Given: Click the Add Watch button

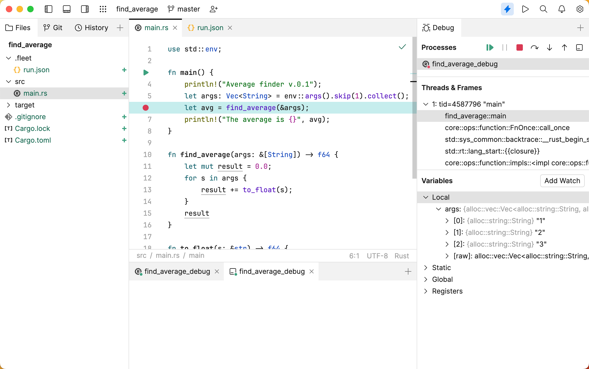Looking at the screenshot, I should point(562,181).
